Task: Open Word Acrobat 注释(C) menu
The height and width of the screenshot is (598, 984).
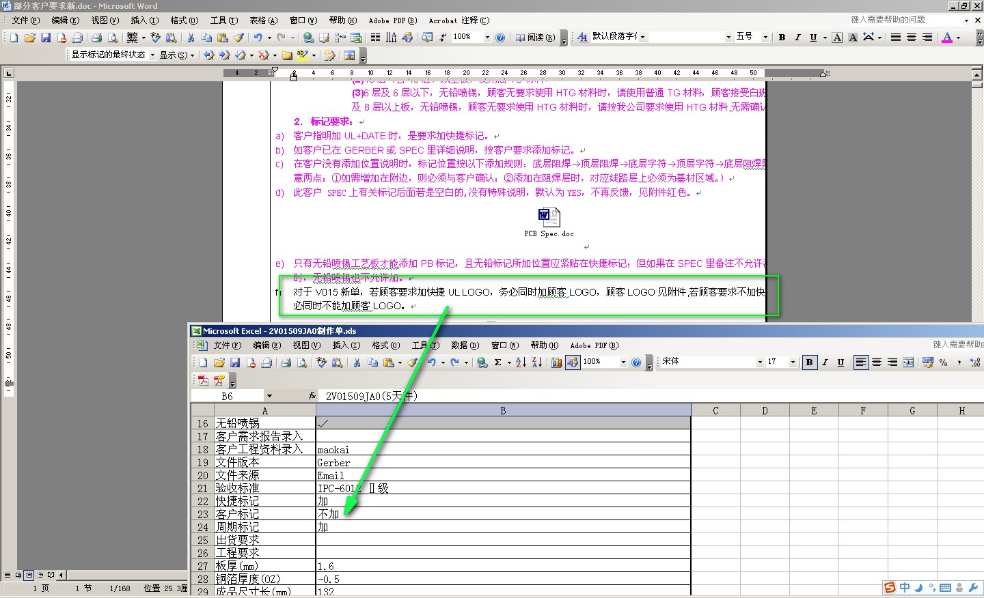Action: 459,20
